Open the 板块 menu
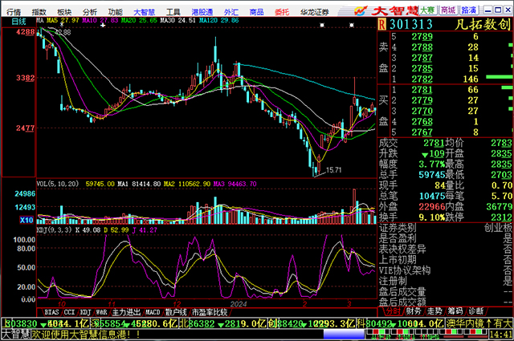Viewport: 514px width, 341px height. 64,12
